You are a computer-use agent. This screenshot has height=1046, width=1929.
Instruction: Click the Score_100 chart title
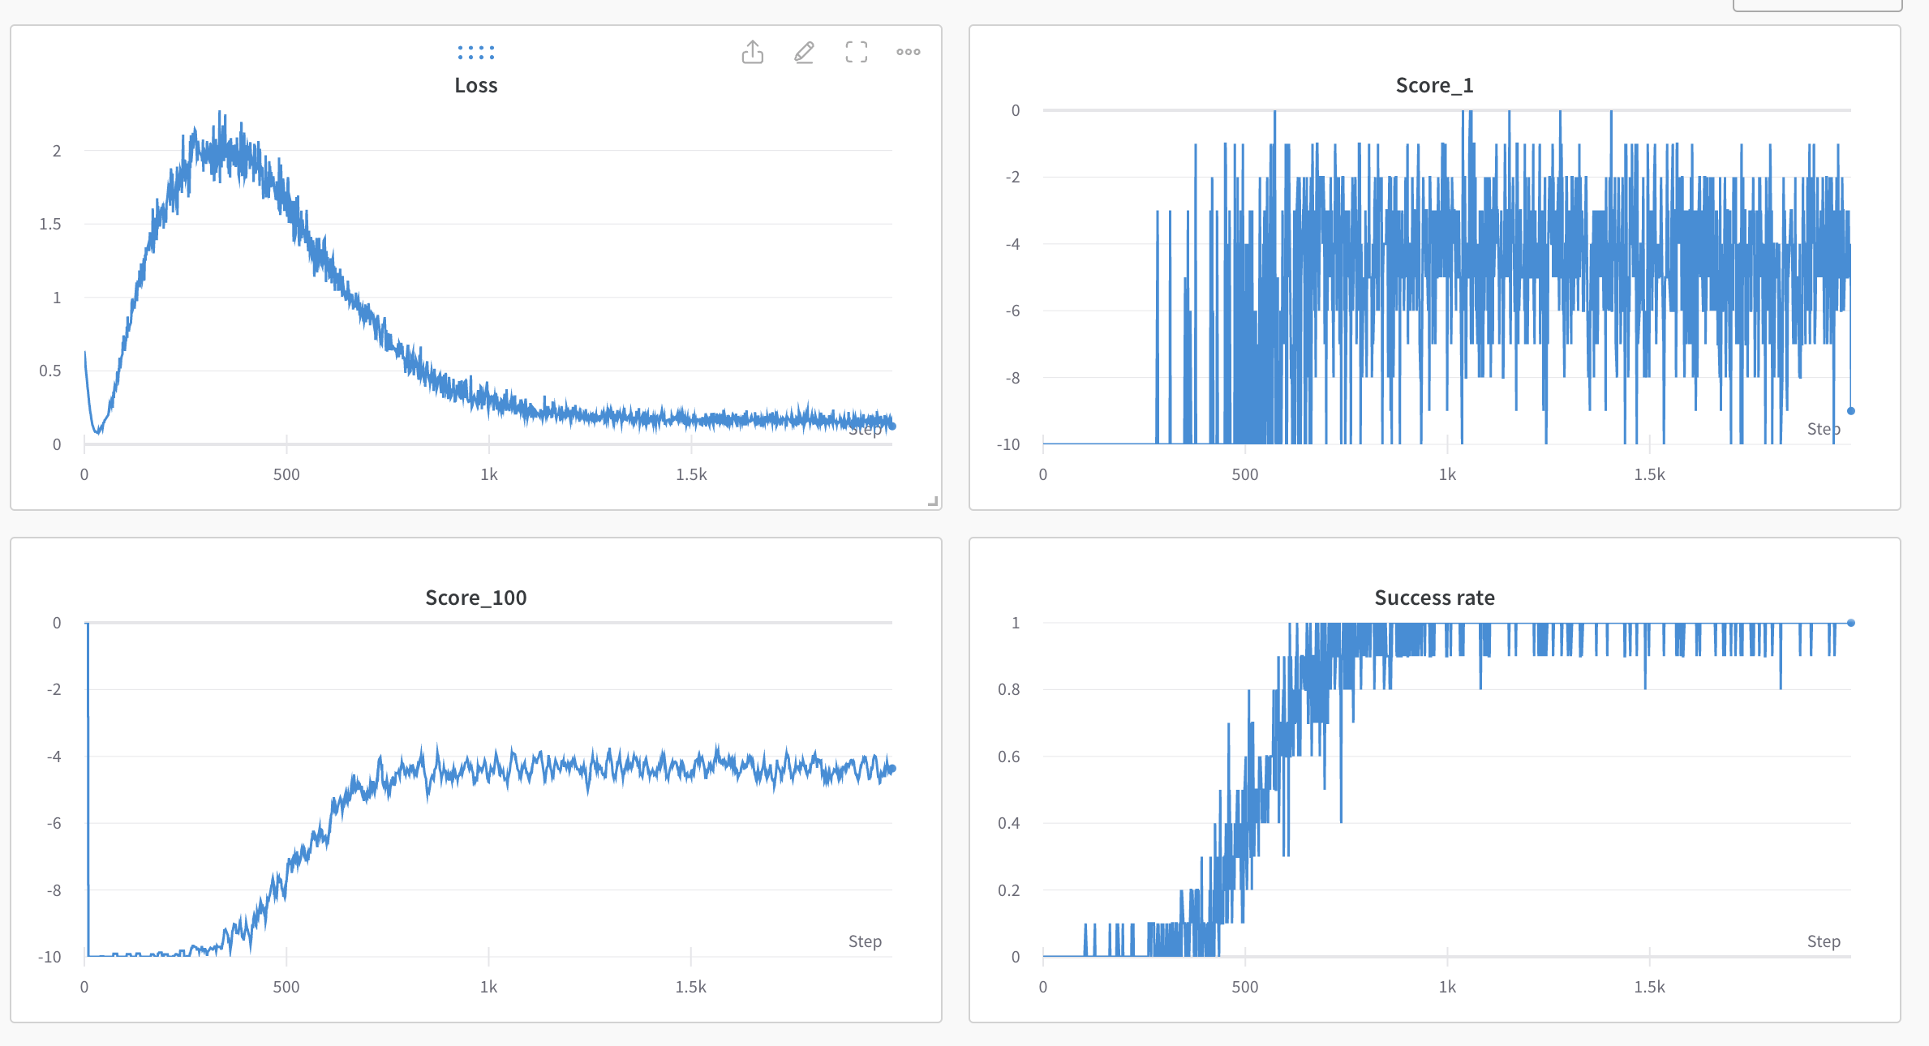click(x=476, y=598)
